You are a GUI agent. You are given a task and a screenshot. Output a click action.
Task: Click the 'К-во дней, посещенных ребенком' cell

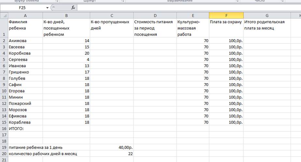pyautogui.click(x=66, y=28)
